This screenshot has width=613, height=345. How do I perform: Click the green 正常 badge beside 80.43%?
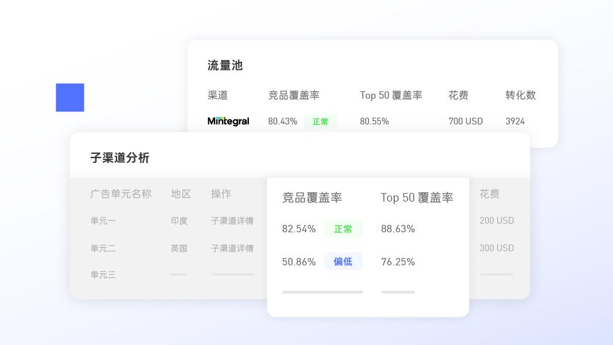(320, 121)
